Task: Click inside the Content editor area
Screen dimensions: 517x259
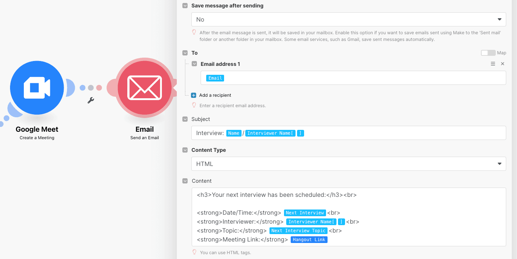Action: click(x=348, y=217)
